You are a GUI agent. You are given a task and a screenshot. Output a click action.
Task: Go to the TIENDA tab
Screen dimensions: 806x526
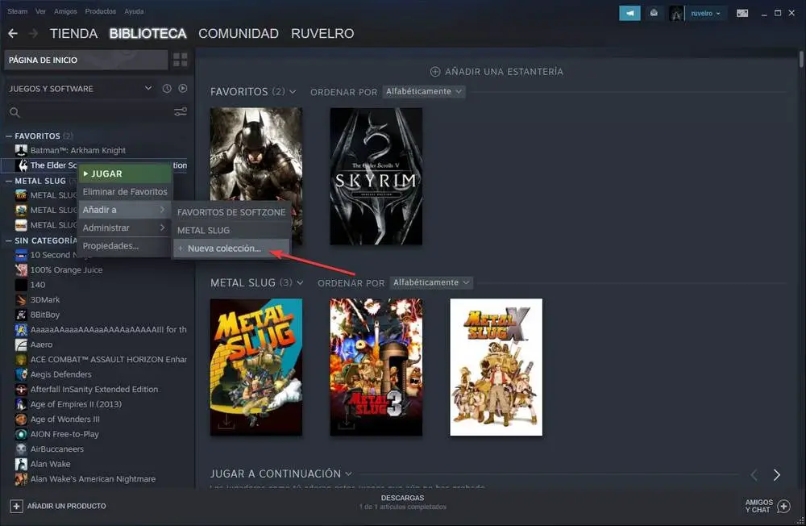(73, 33)
